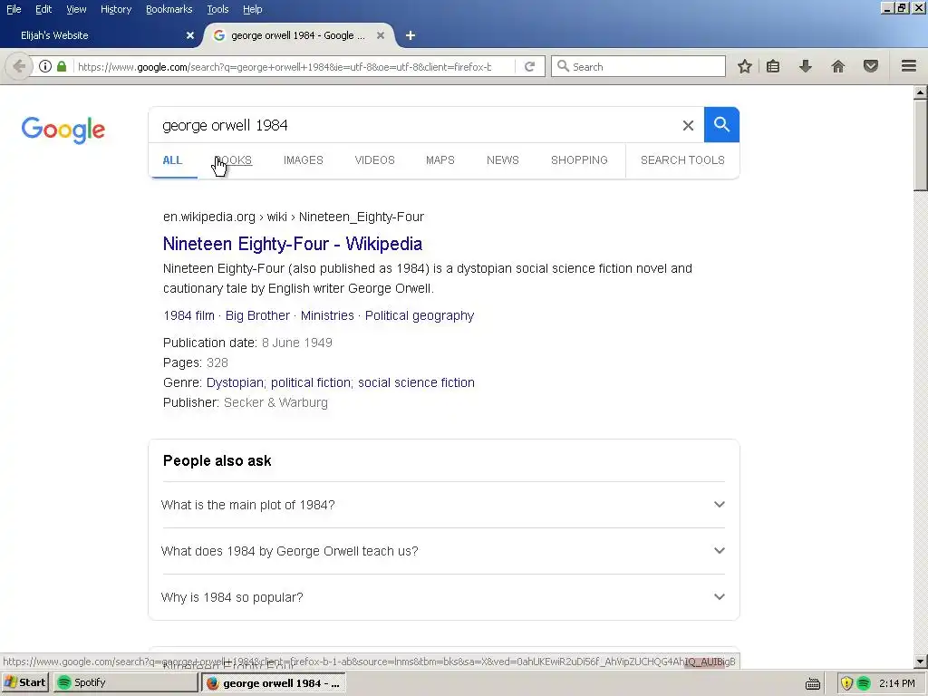Open the site information icon in the address bar

pos(45,66)
